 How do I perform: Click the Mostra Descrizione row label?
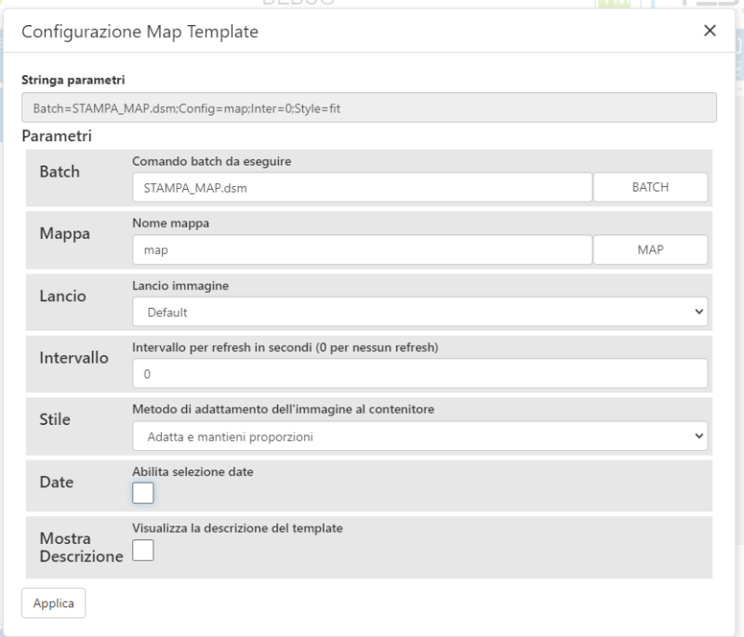coord(81,548)
